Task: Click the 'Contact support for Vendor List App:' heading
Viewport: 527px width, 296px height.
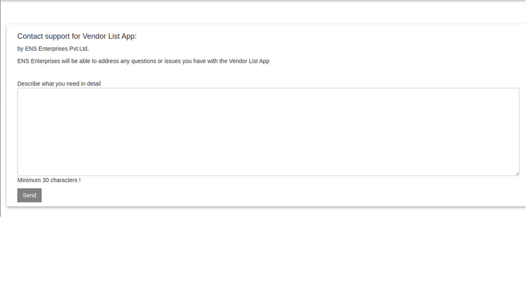Action: point(77,36)
